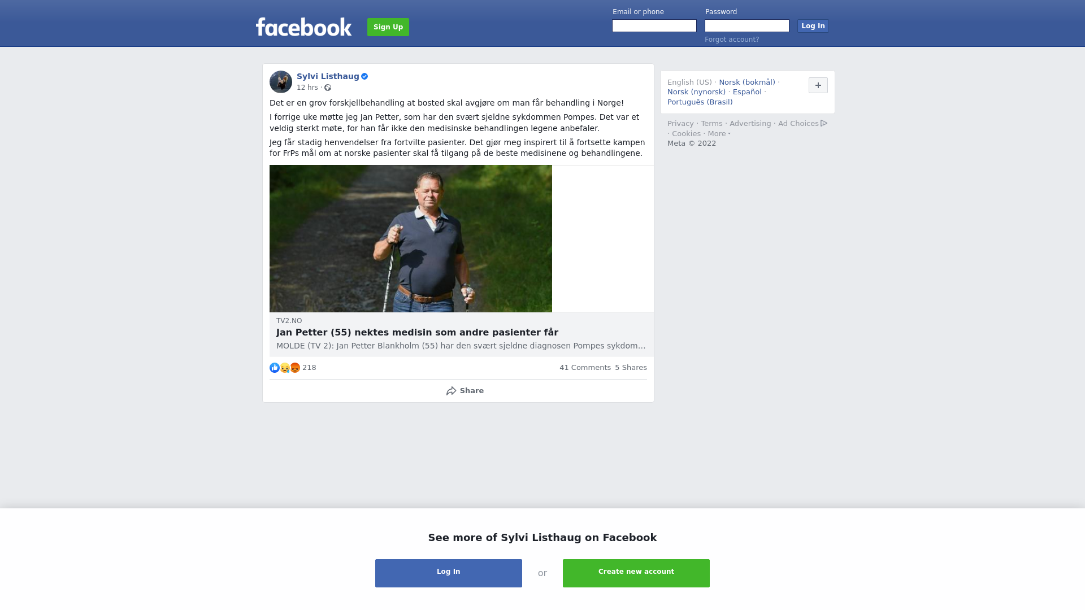Open the plus languages expander
This screenshot has width=1085, height=610.
[x=818, y=85]
